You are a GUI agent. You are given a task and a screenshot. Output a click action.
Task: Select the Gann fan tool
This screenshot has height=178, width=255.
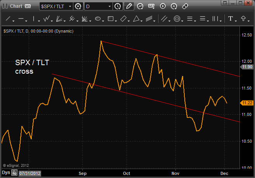85,19
